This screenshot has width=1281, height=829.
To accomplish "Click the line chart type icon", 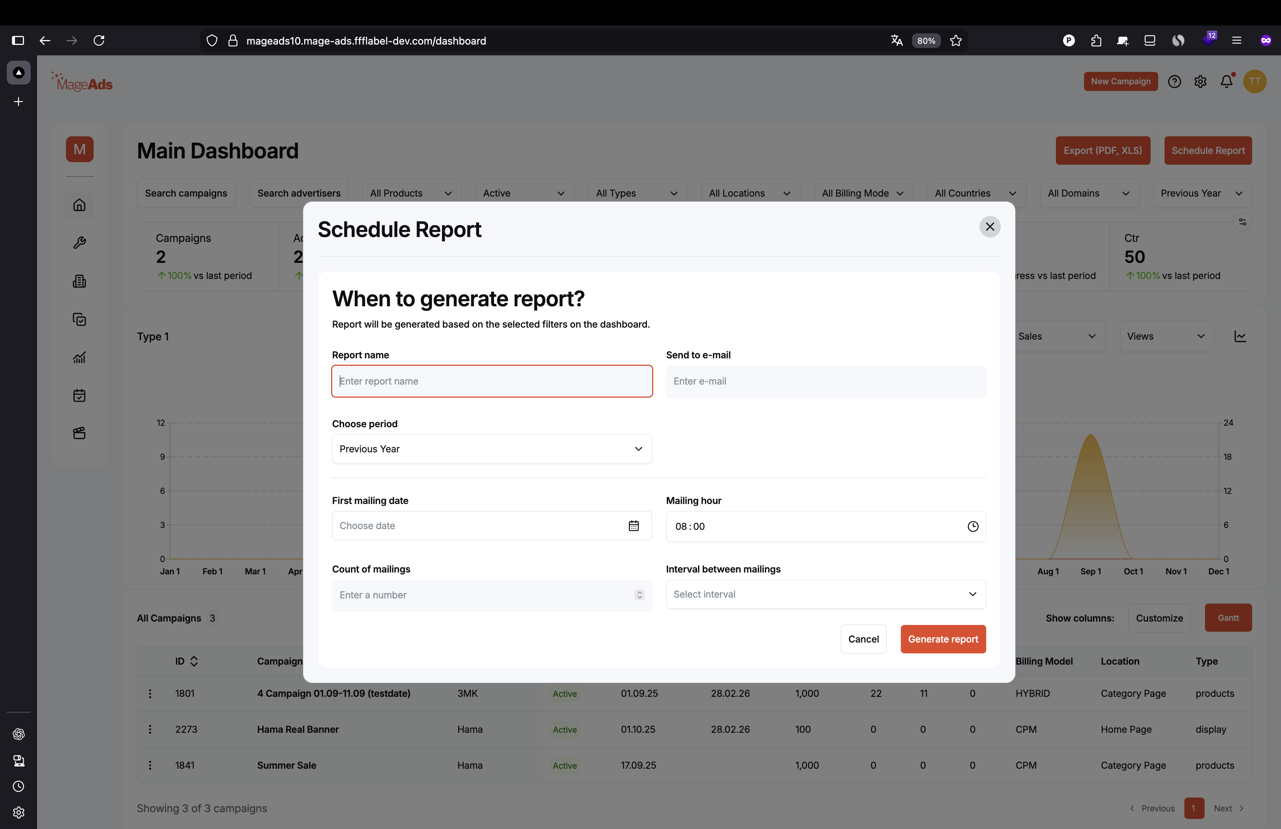I will pos(1239,336).
